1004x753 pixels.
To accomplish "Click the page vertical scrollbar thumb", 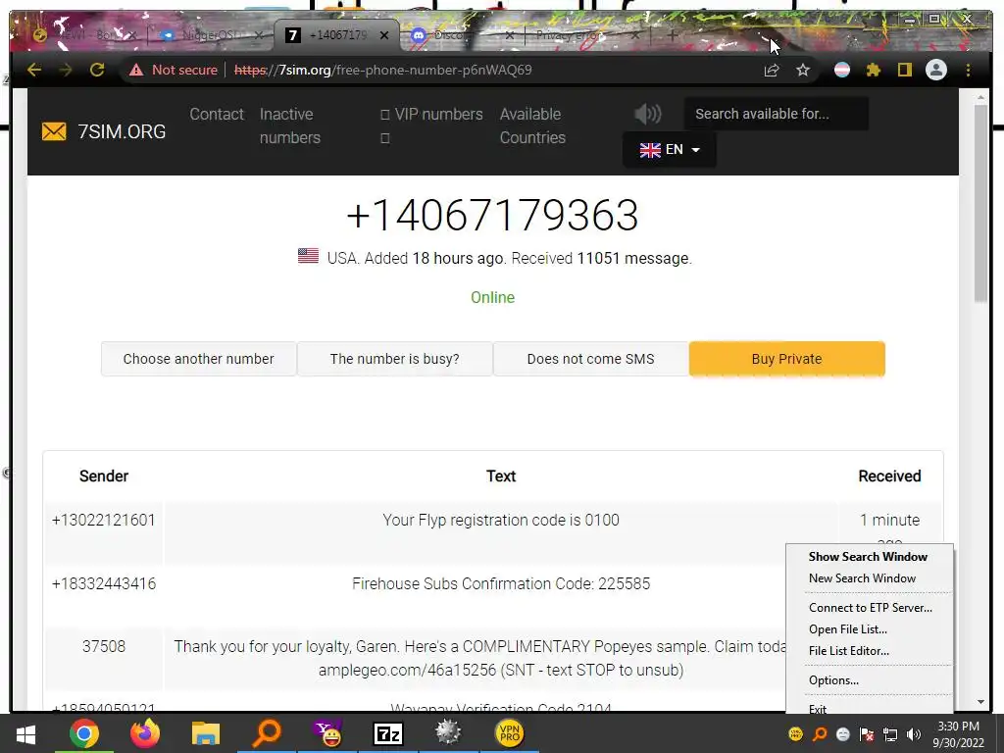I will [x=980, y=202].
